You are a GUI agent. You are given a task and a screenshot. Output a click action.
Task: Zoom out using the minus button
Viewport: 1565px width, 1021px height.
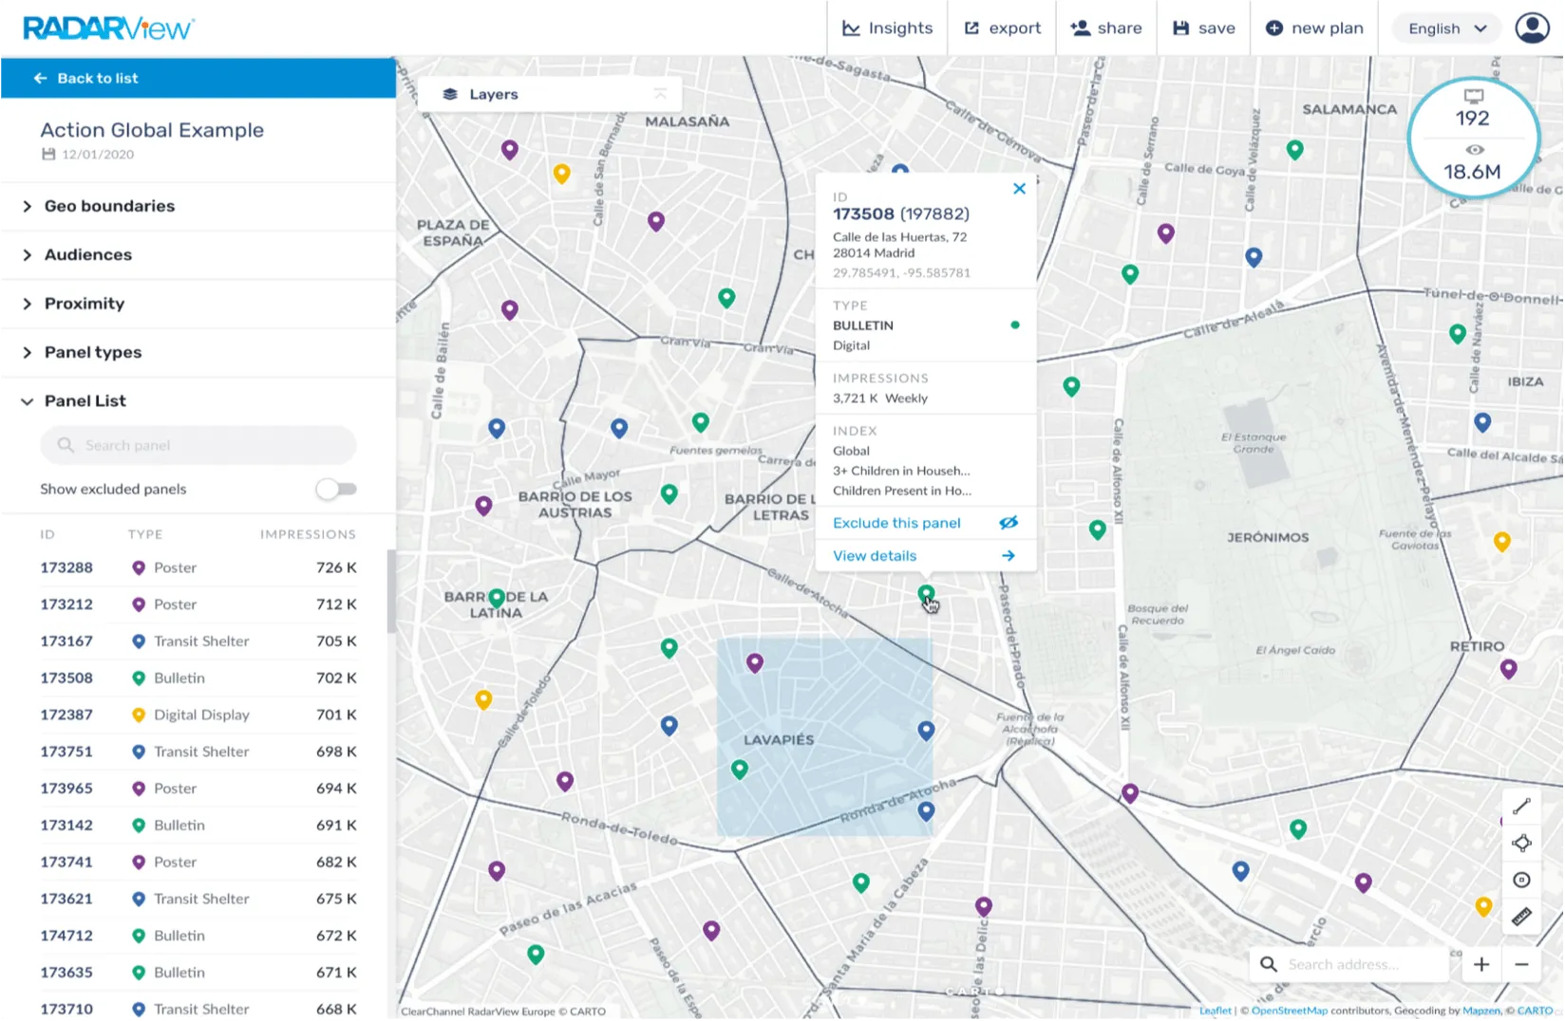pos(1521,964)
